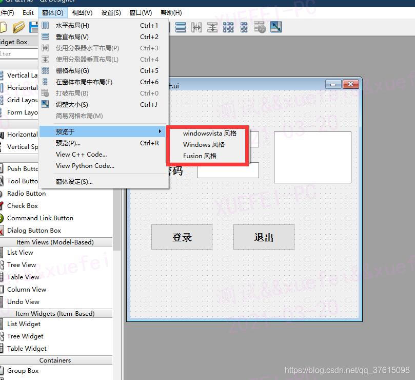Click the vertical layout toolbar icon
This screenshot has width=415, height=380.
[181, 27]
